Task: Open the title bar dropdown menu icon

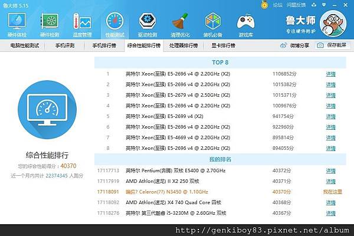Action: pyautogui.click(x=324, y=5)
